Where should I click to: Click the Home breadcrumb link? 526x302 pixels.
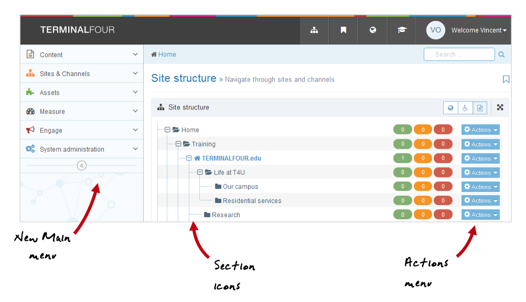tap(167, 54)
